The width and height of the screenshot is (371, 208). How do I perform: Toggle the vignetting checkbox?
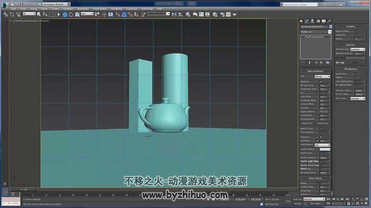click(317, 141)
